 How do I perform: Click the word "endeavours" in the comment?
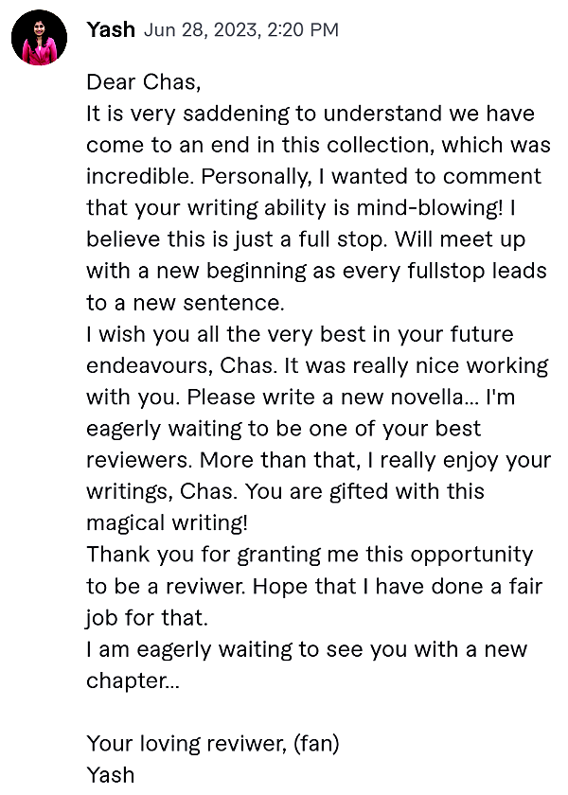pyautogui.click(x=150, y=365)
